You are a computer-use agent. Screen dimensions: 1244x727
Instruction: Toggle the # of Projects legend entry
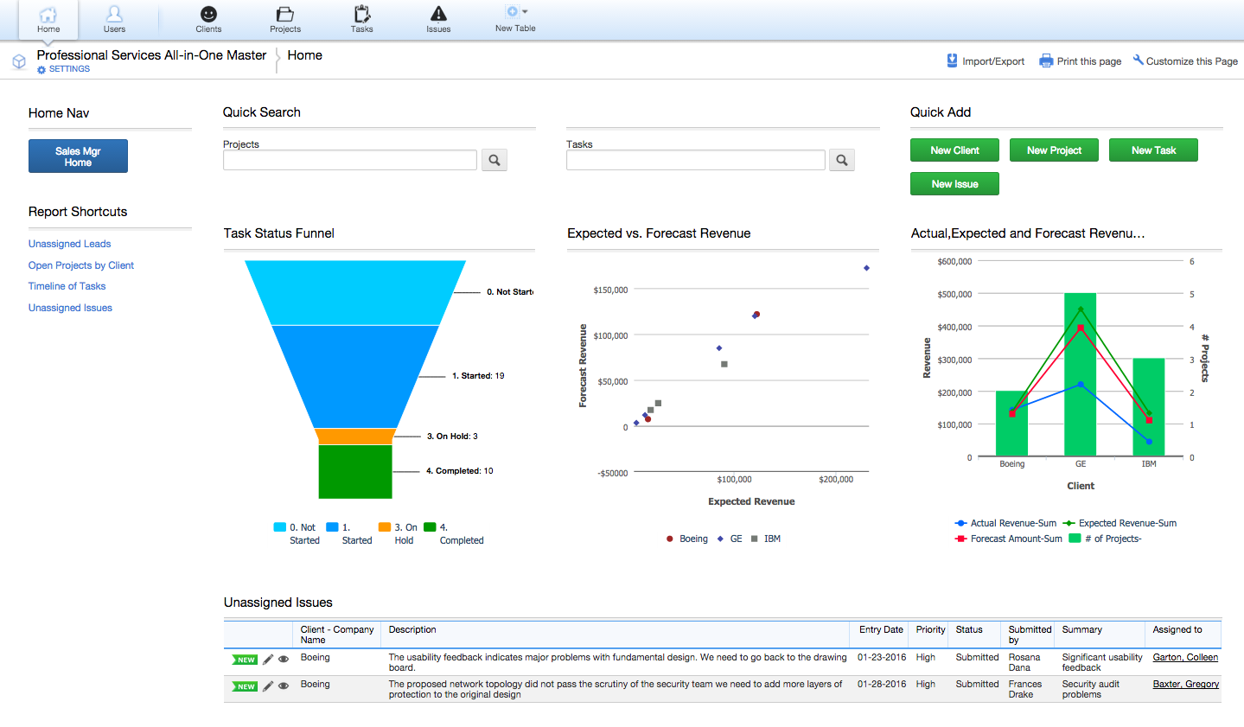coord(1105,539)
